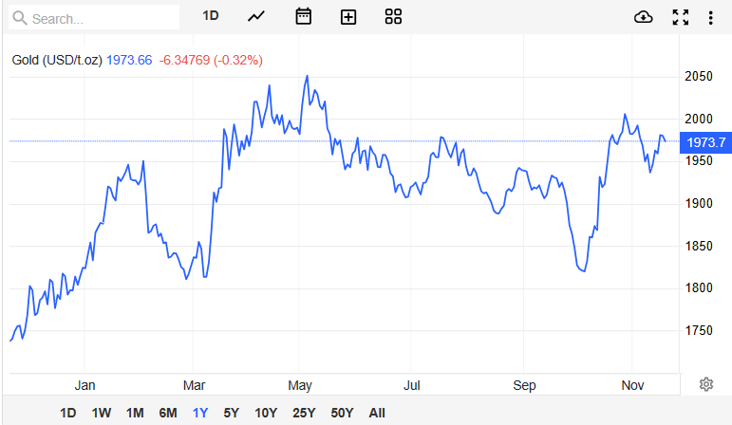Open the 1D interval selector in toolbar
732x425 pixels.
[211, 16]
